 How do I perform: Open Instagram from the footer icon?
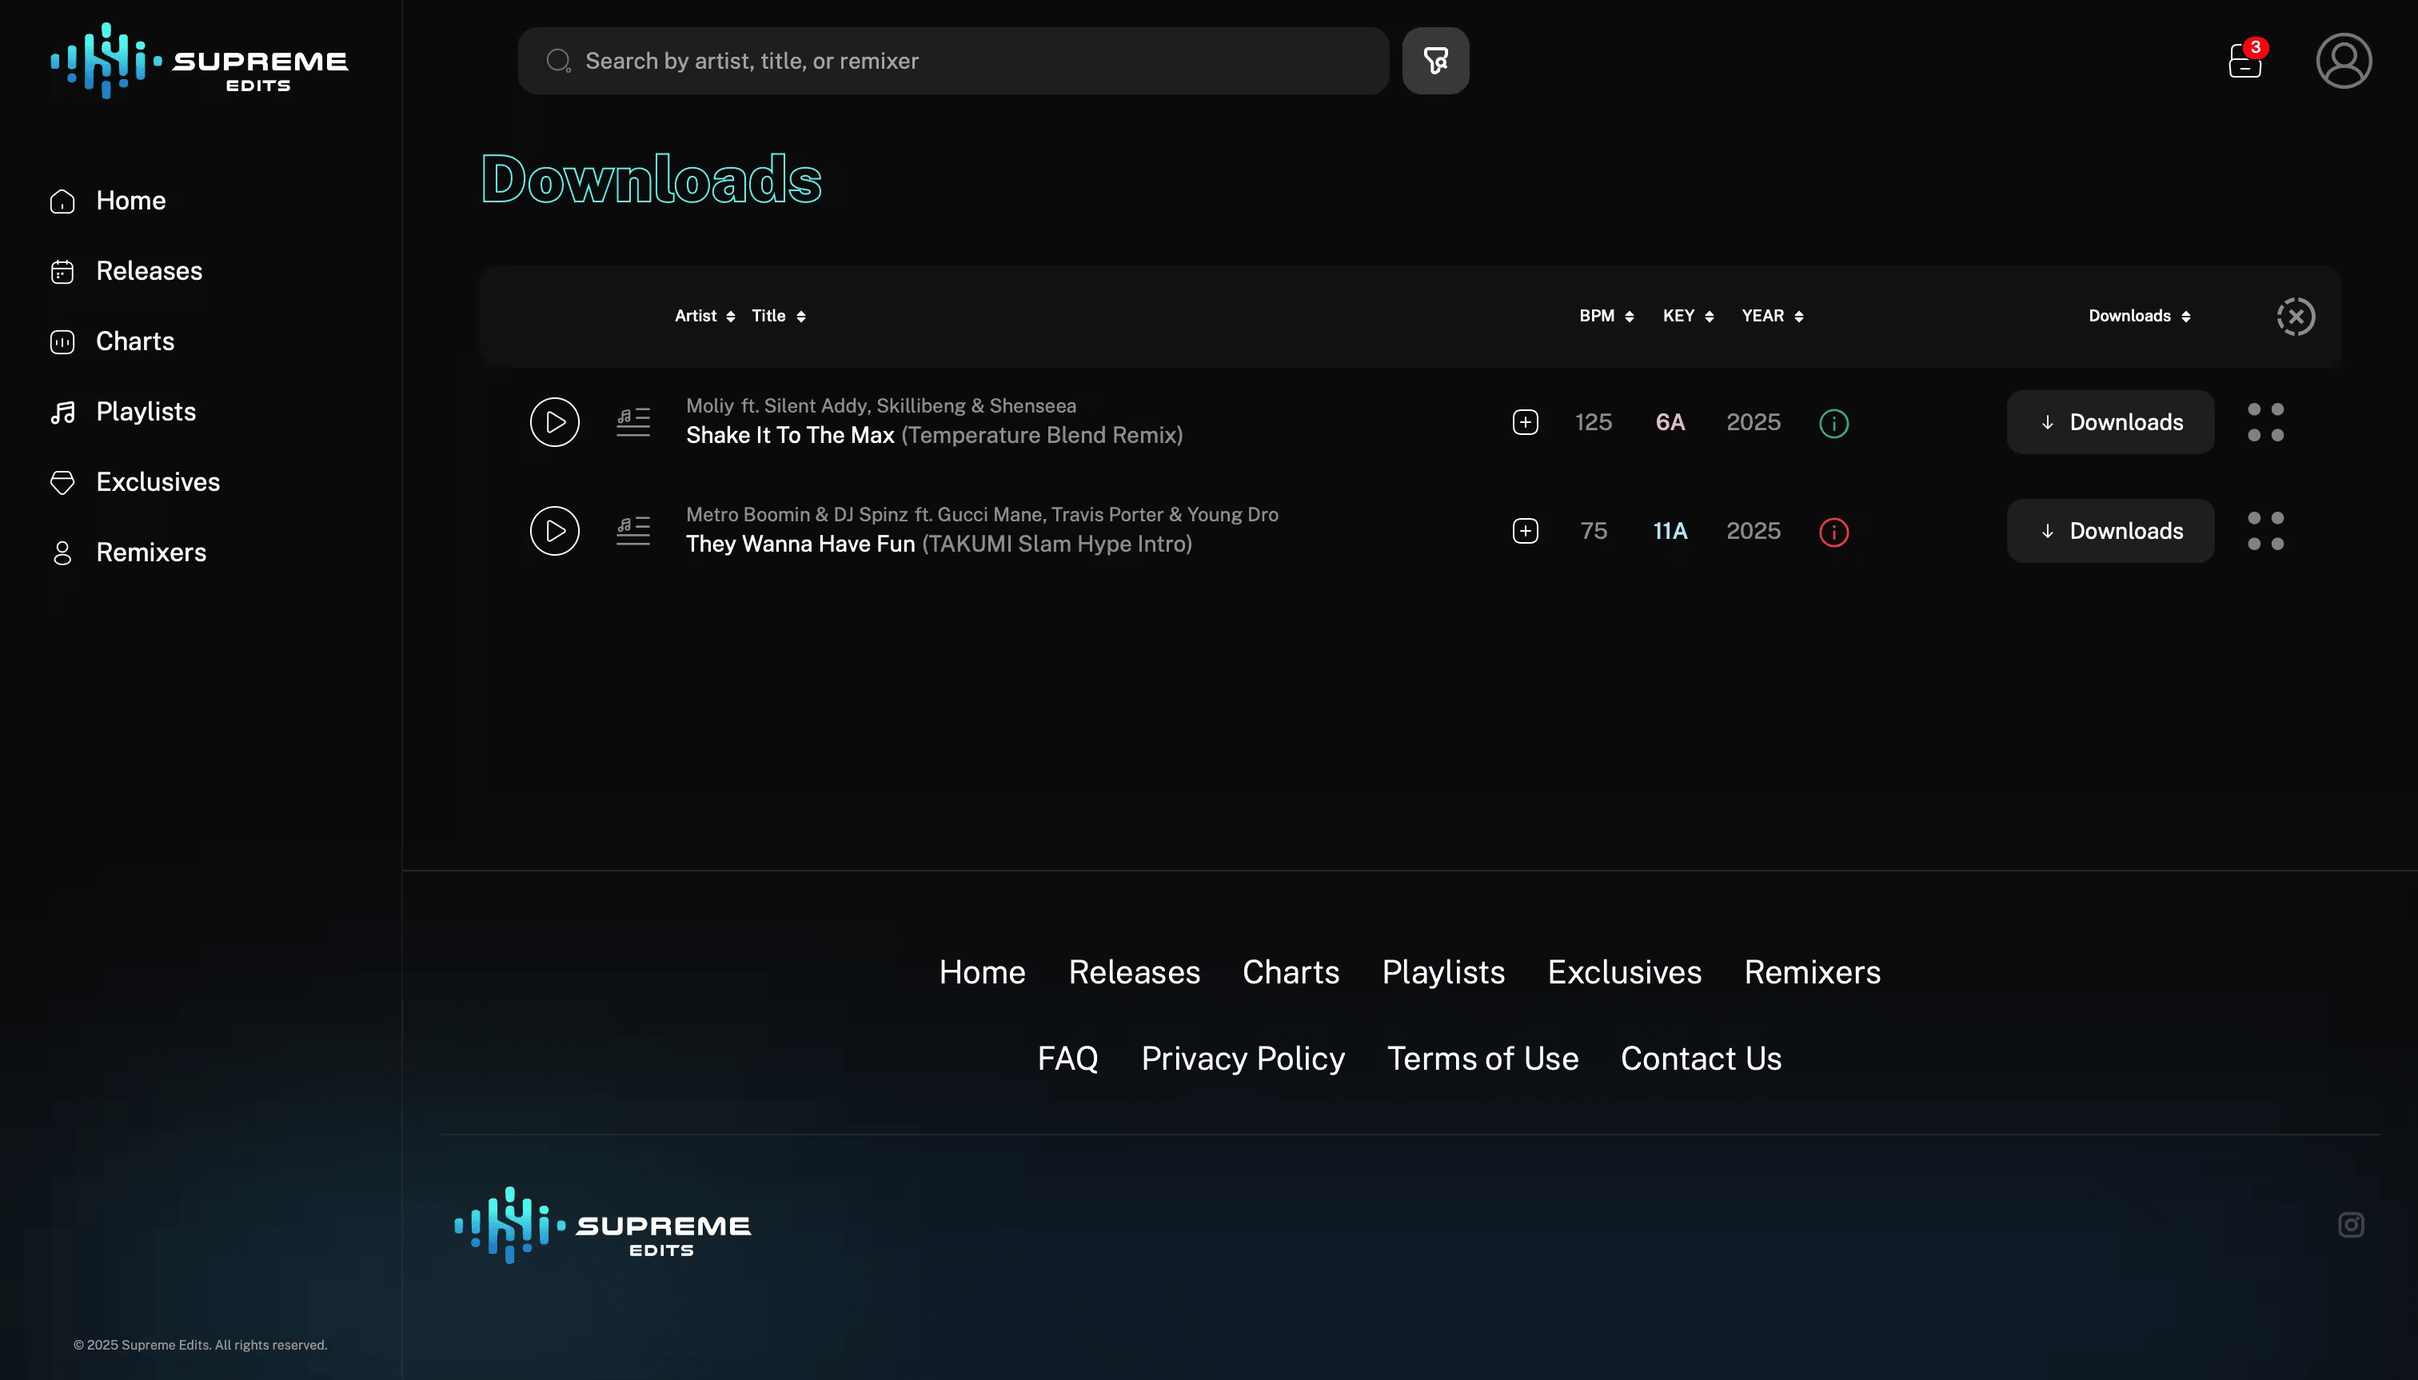tap(2351, 1225)
